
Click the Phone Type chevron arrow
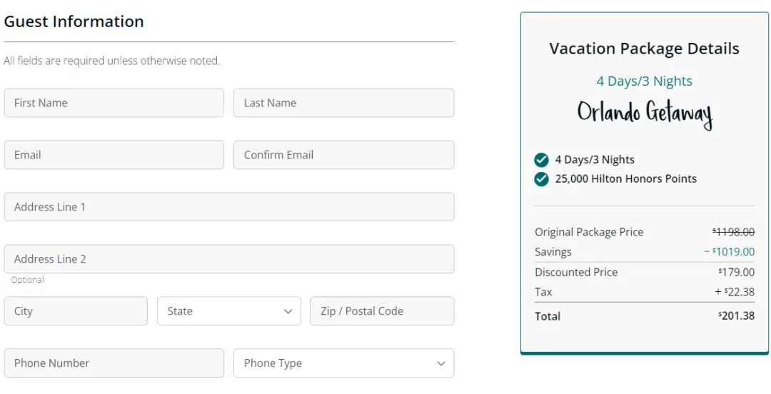click(x=440, y=363)
